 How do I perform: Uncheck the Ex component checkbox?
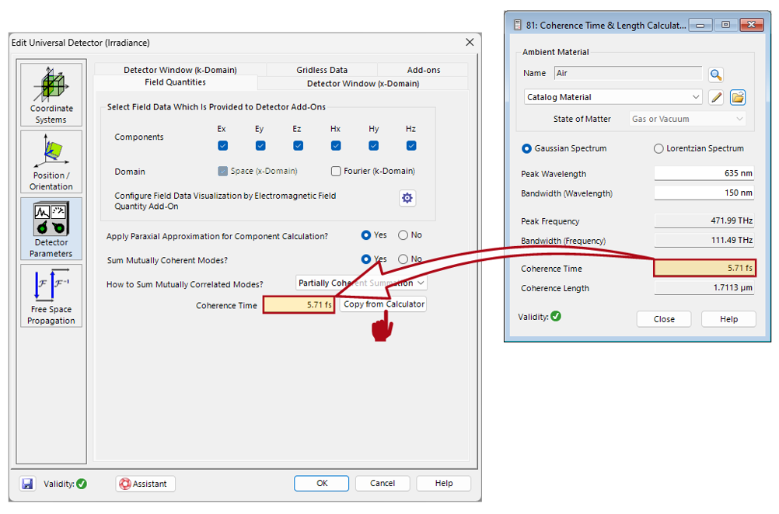click(222, 145)
